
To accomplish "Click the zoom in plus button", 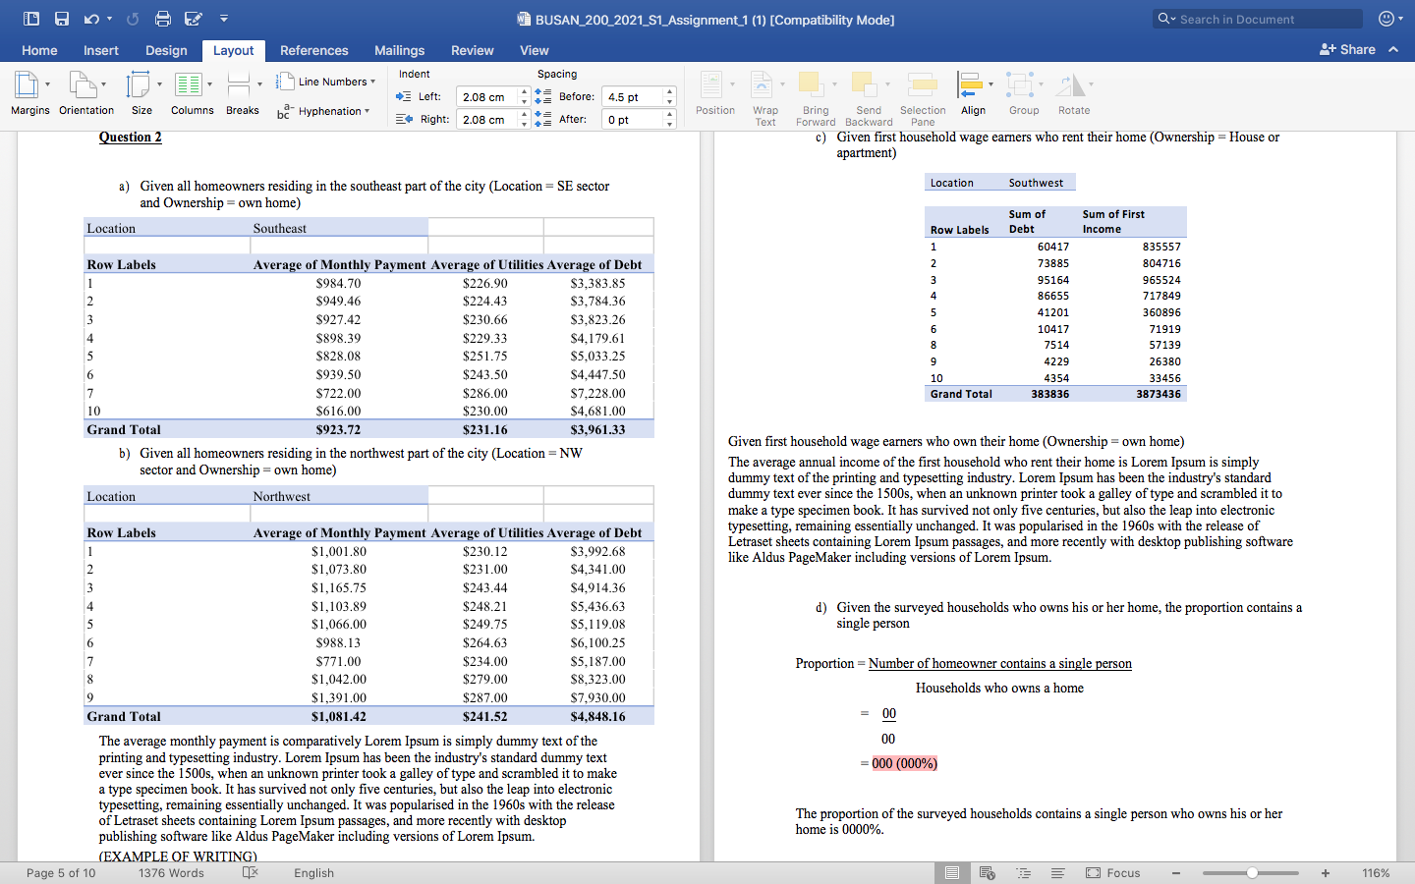I will click(x=1326, y=873).
